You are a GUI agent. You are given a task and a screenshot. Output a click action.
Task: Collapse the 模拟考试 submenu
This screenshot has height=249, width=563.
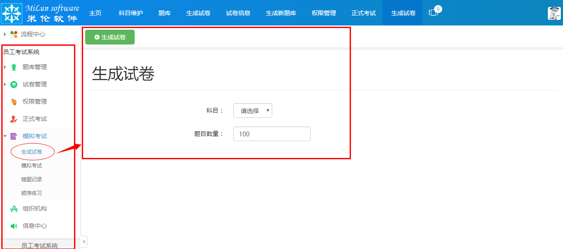[x=4, y=136]
